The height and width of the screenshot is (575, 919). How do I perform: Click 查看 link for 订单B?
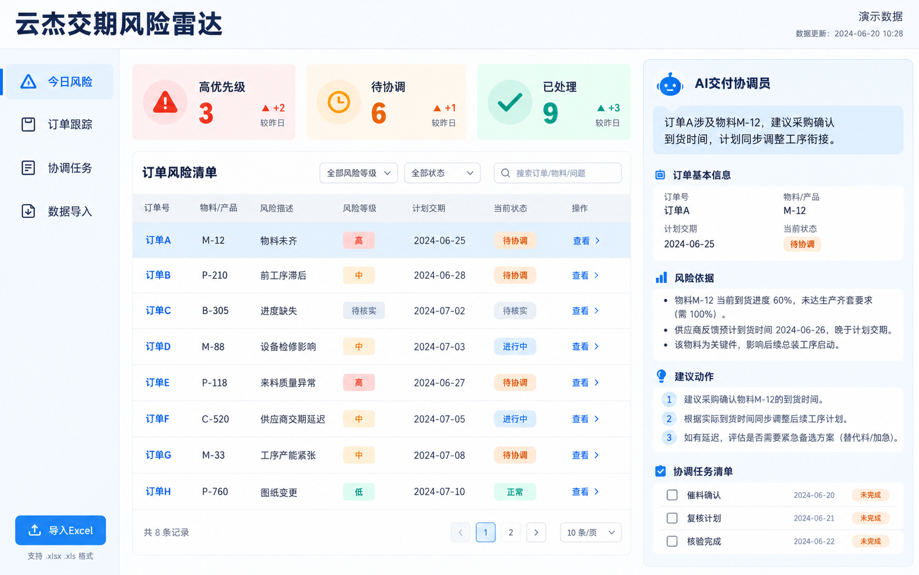pos(580,275)
